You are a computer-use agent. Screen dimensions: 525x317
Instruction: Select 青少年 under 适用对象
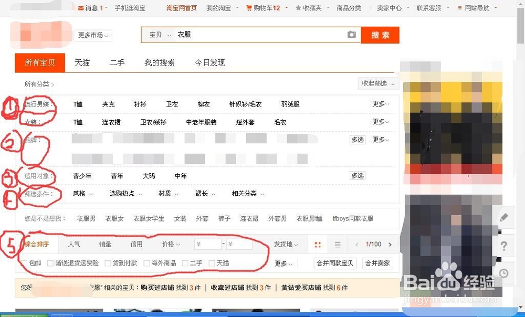[x=82, y=176]
